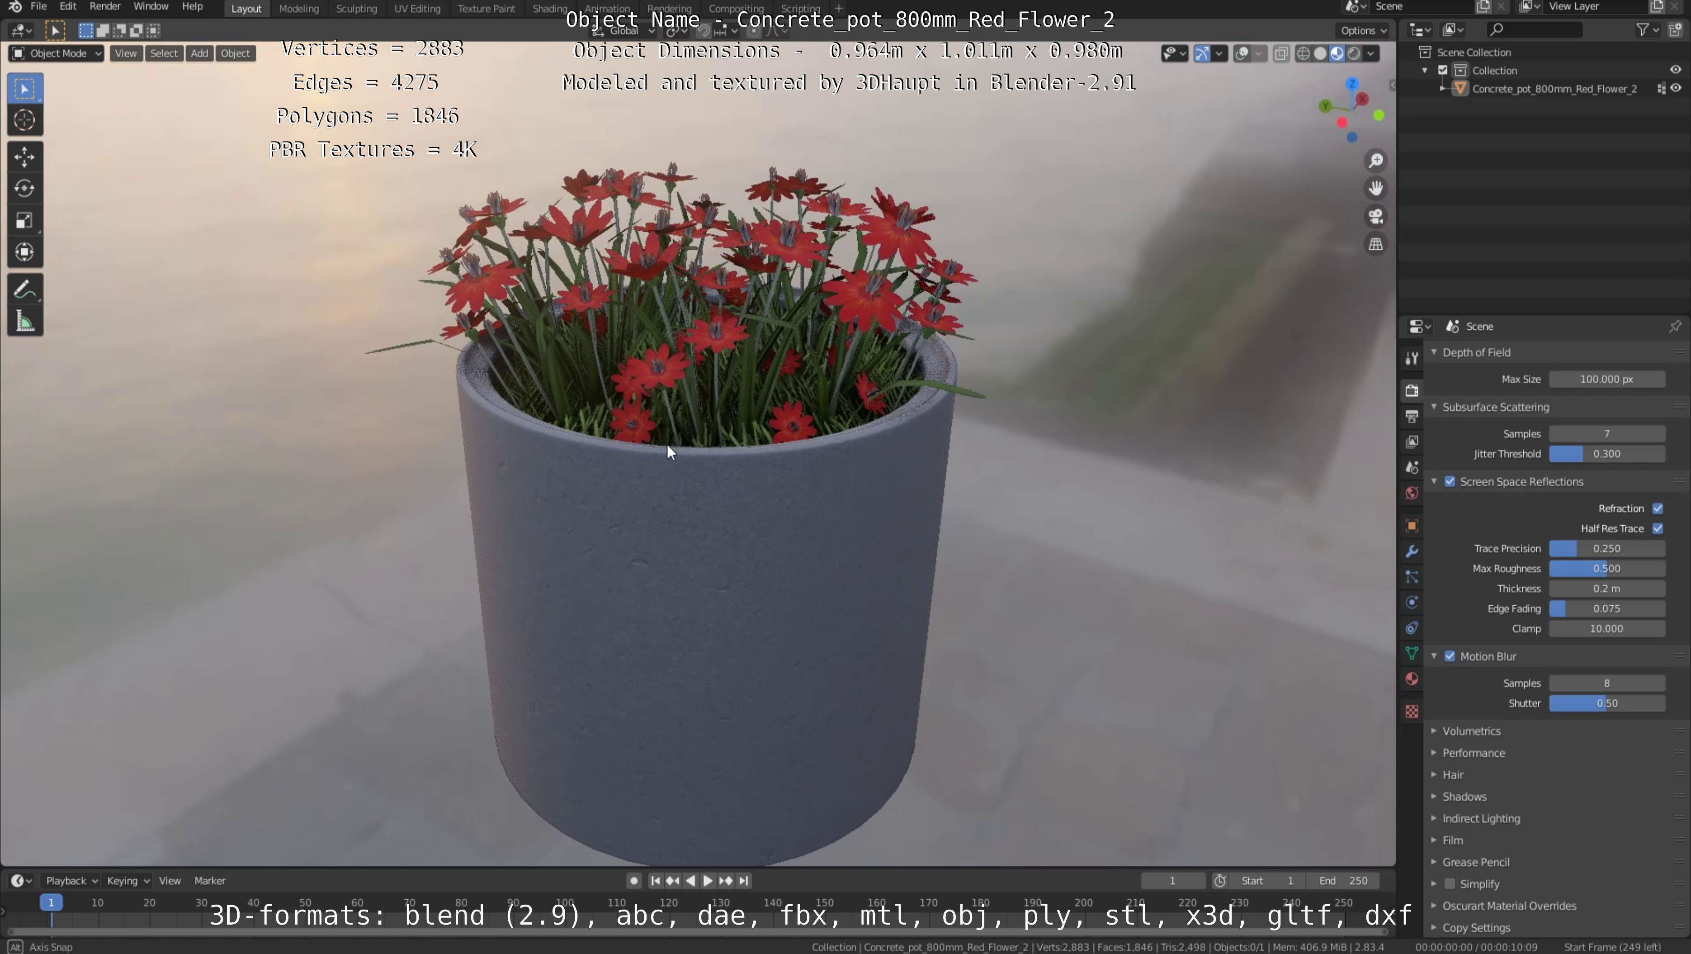The height and width of the screenshot is (954, 1691).
Task: Open the Window menu
Action: pos(150,7)
